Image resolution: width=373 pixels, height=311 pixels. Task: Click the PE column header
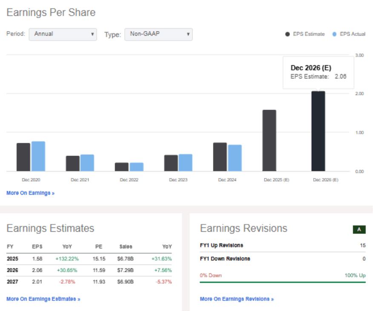[x=99, y=247]
